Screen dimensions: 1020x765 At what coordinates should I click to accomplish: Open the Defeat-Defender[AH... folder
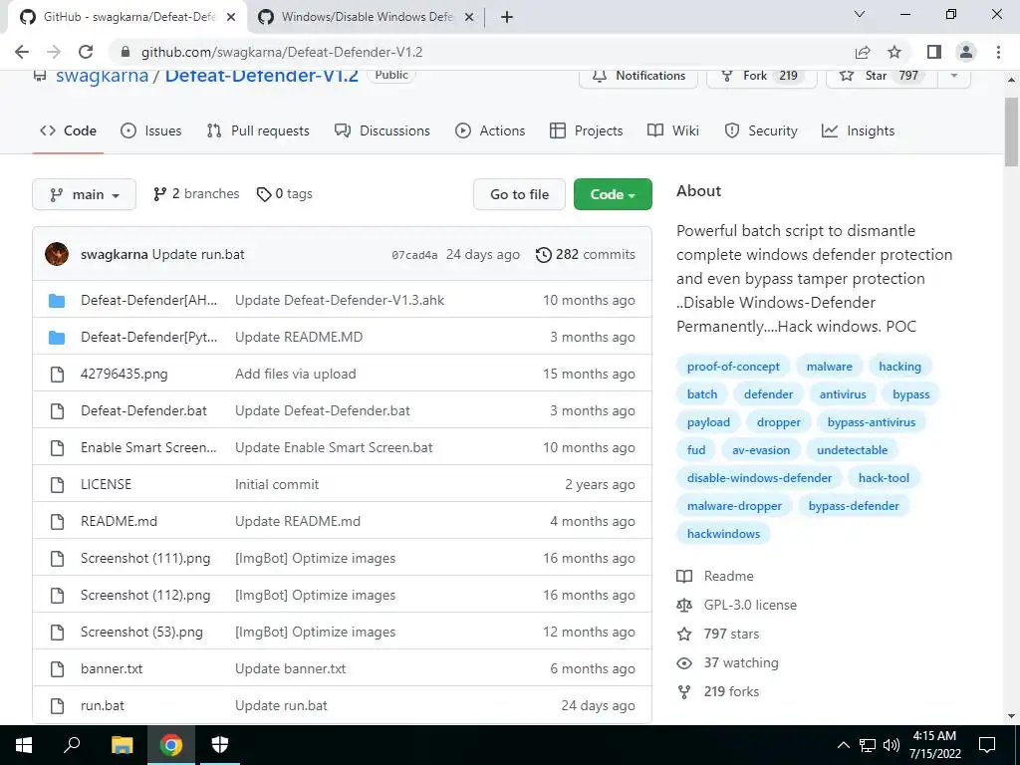point(149,300)
